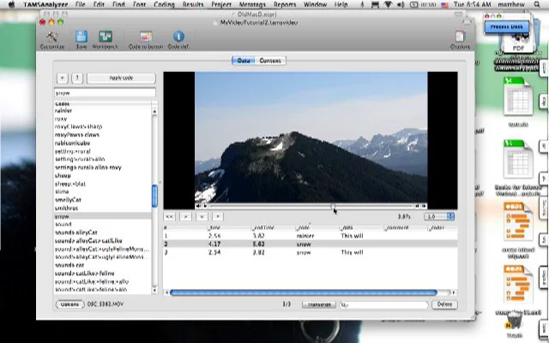Click the > button below the video
The image size is (549, 343).
tap(185, 217)
